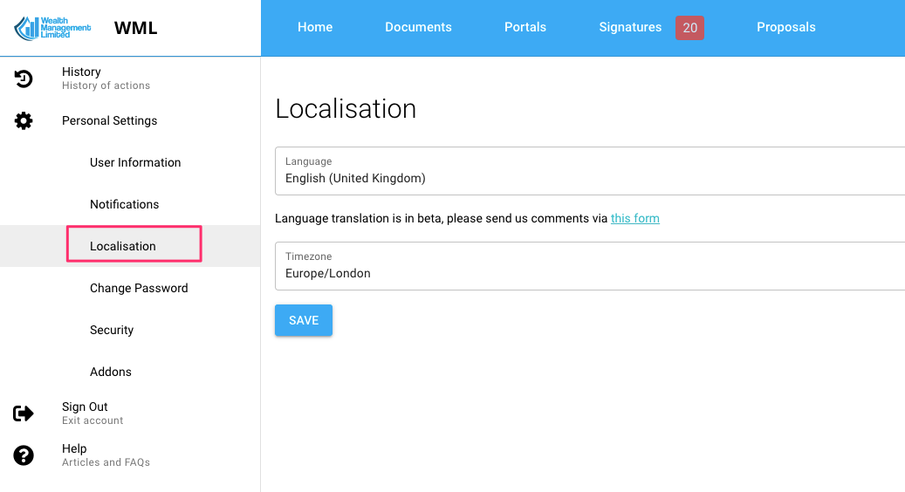905x492 pixels.
Task: Click the red 20 signatures badge
Action: pos(689,28)
